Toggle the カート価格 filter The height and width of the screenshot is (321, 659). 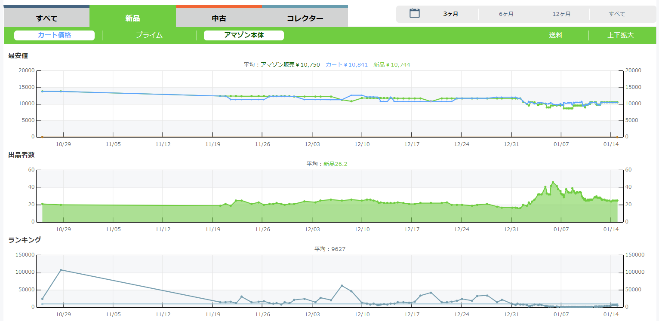coord(54,35)
